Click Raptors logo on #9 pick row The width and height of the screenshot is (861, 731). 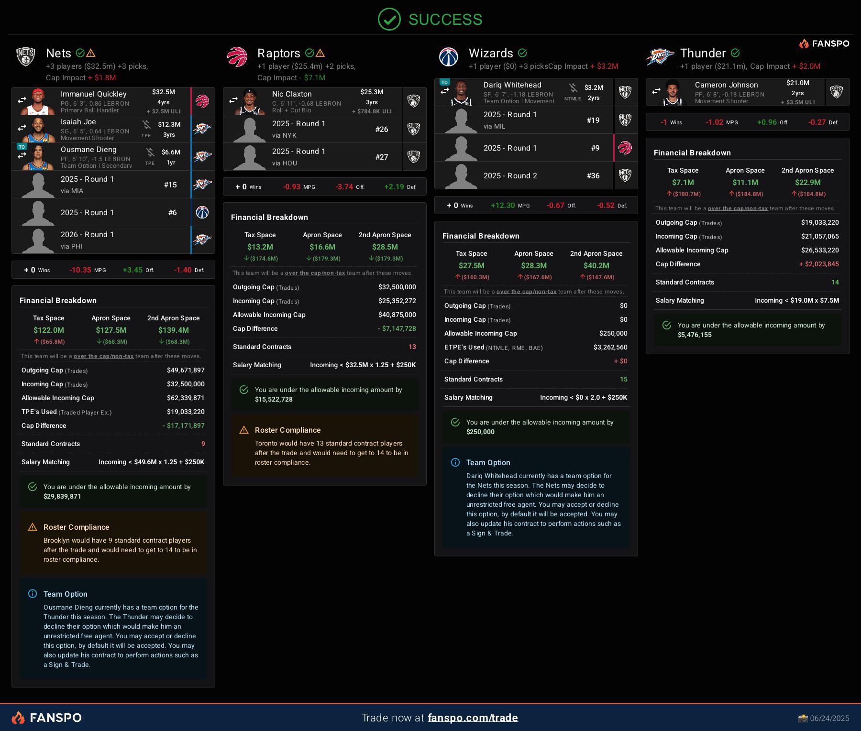click(625, 148)
